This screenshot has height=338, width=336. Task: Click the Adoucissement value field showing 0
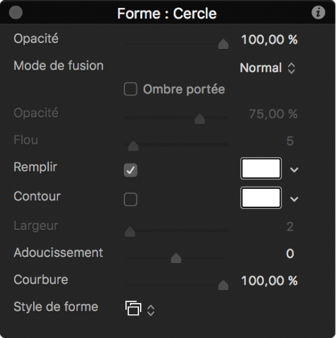(x=290, y=254)
